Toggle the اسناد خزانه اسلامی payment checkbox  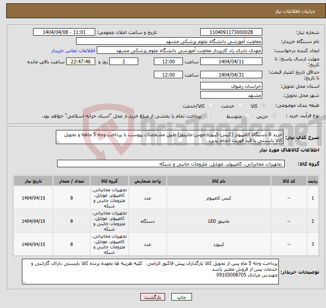tap(207, 115)
